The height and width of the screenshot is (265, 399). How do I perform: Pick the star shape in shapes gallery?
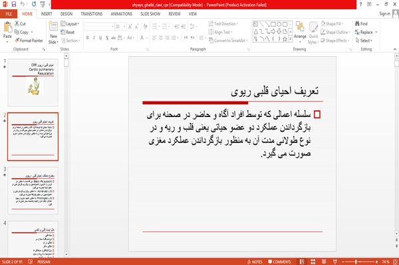285,39
